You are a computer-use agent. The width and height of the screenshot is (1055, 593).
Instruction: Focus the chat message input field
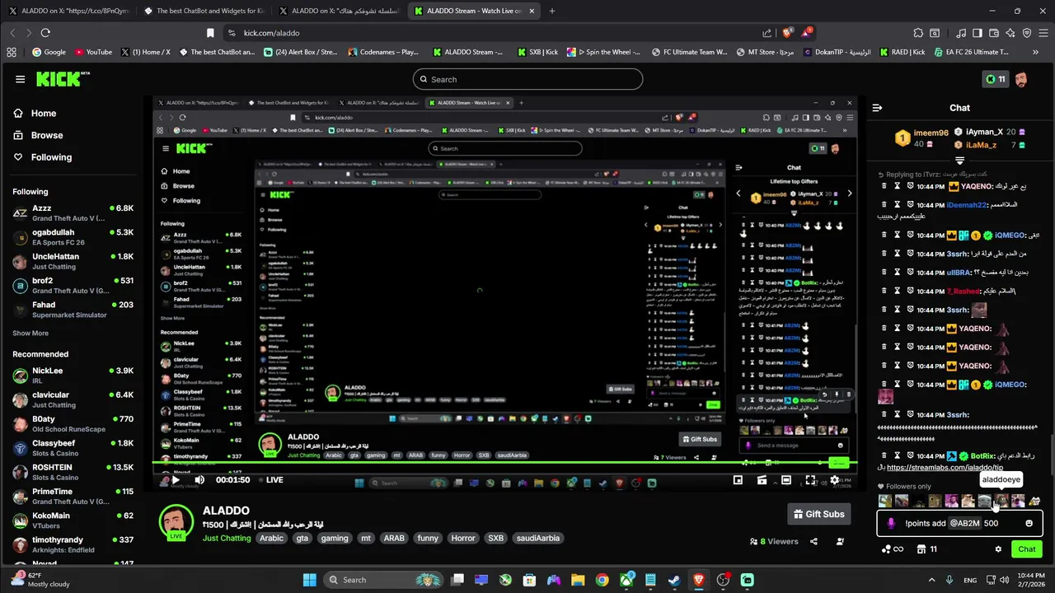[959, 523]
